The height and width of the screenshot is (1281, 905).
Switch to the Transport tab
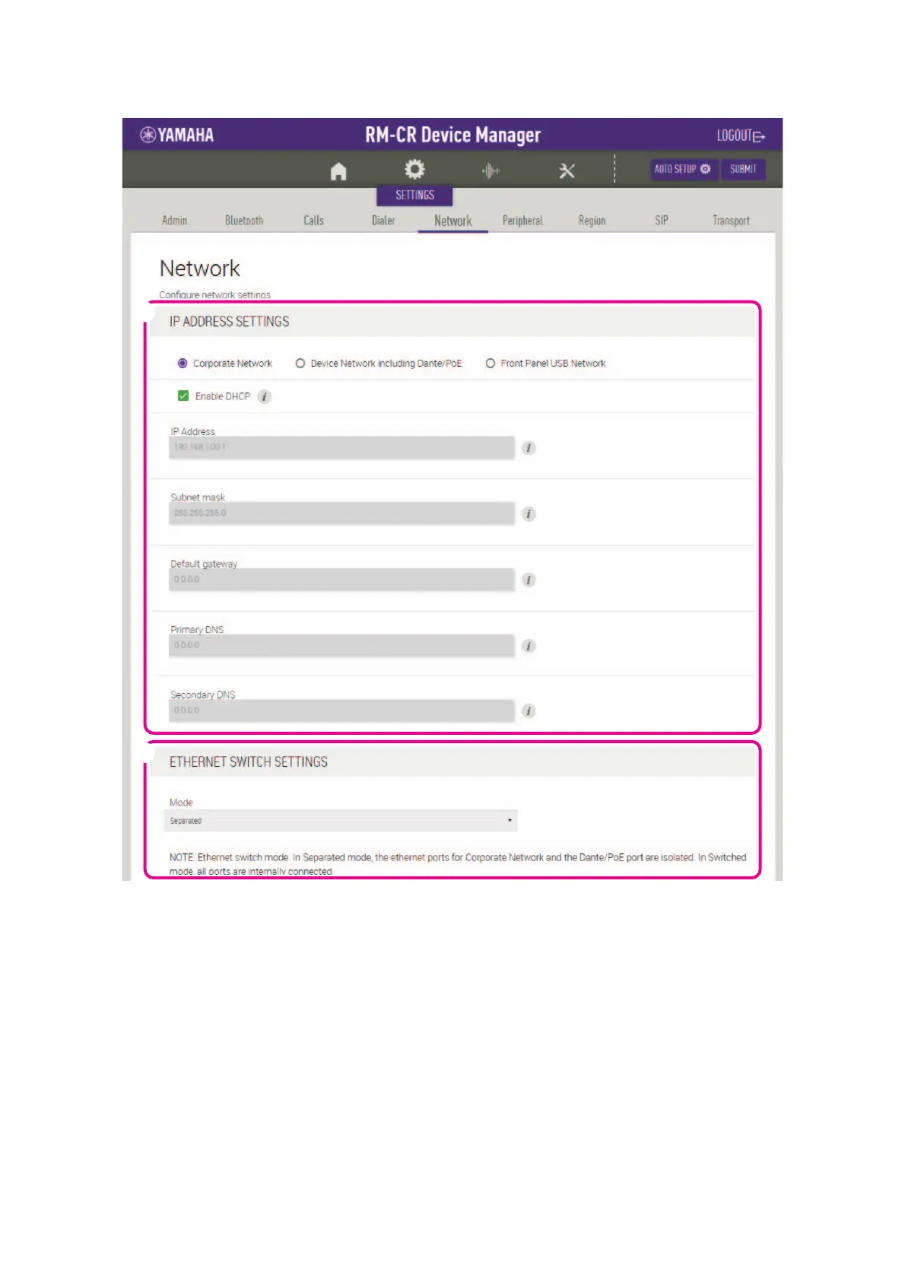coord(731,221)
